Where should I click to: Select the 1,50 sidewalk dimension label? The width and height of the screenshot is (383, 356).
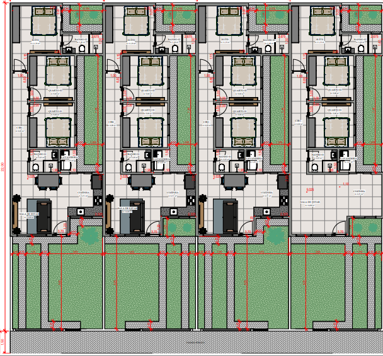tap(3, 342)
